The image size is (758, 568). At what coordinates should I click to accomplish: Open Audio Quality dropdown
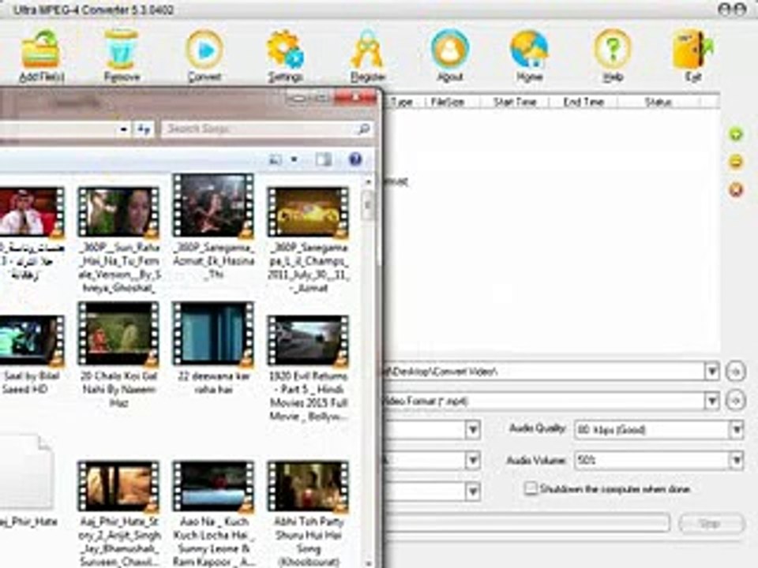coord(736,429)
